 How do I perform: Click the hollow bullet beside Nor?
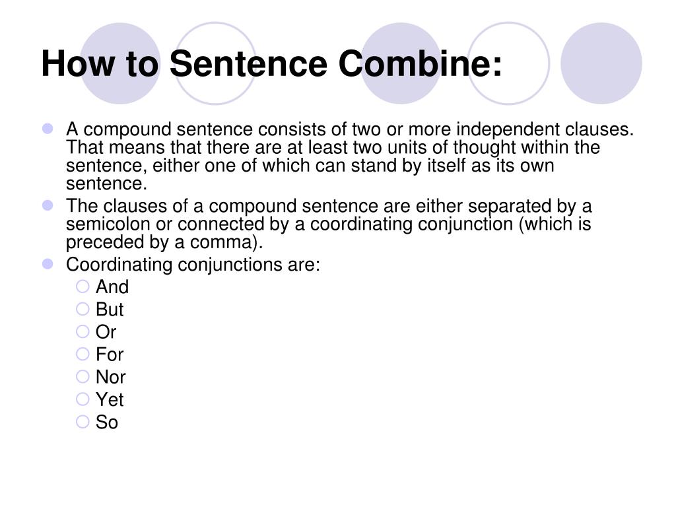(x=83, y=376)
